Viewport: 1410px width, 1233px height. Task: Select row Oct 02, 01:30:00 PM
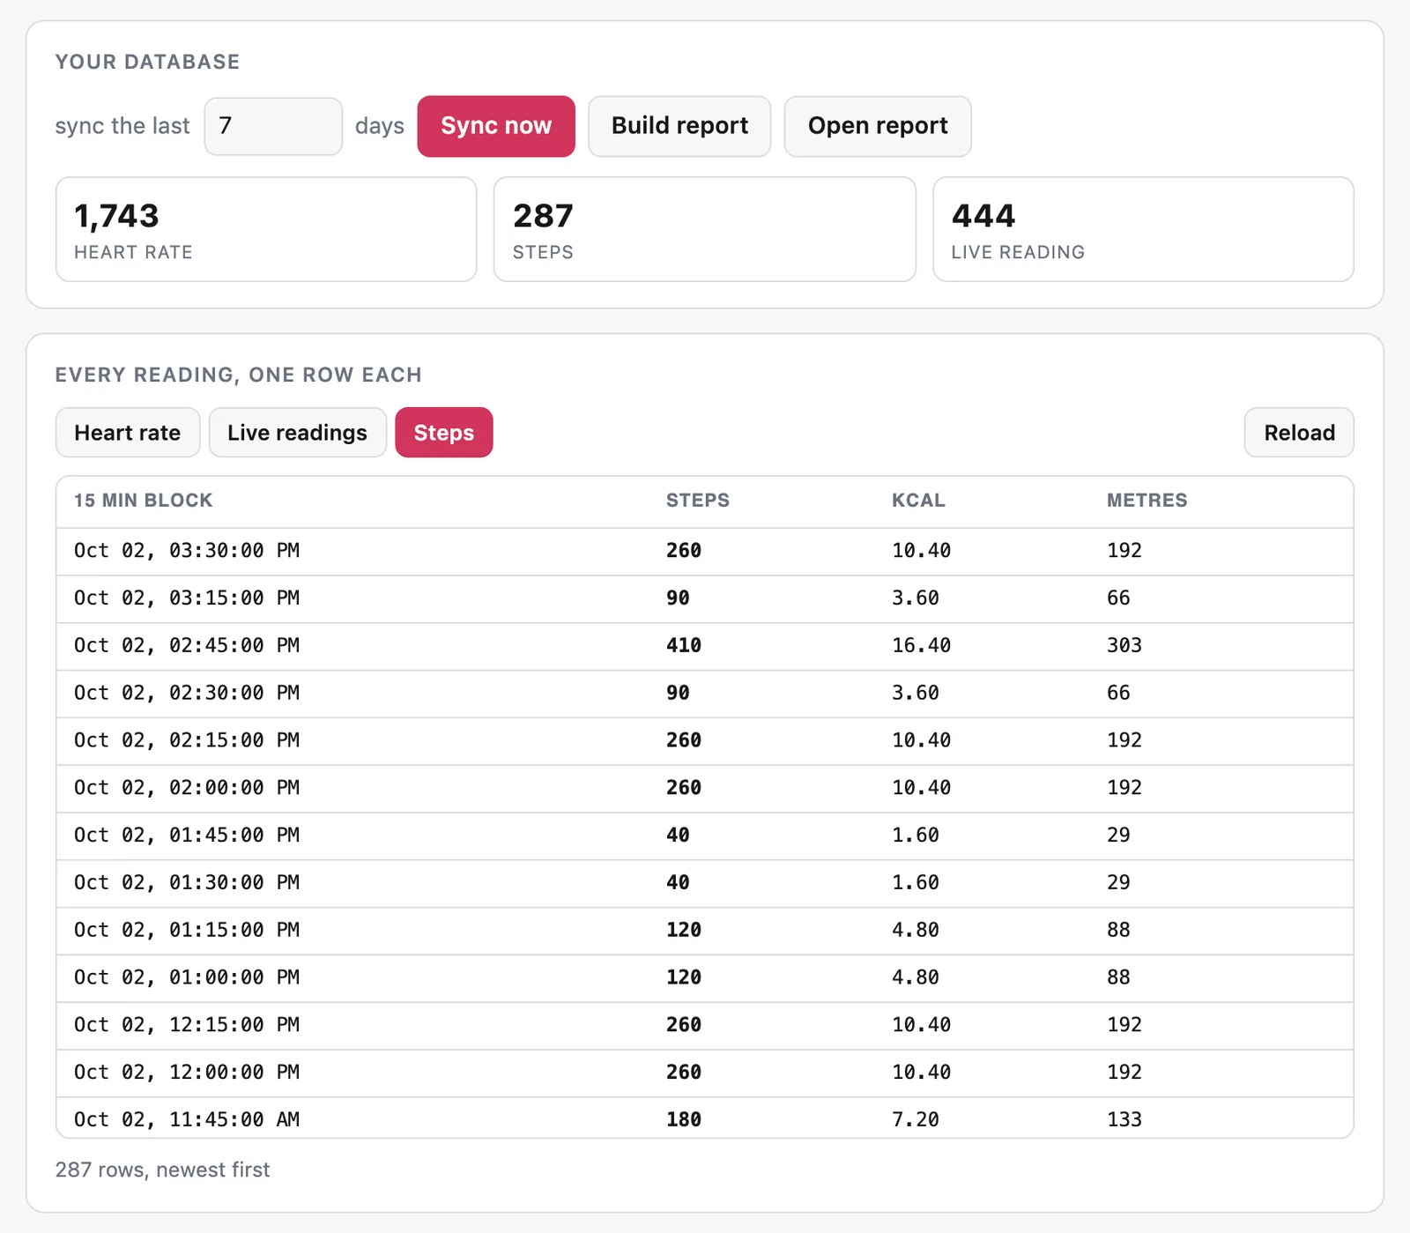(x=705, y=883)
